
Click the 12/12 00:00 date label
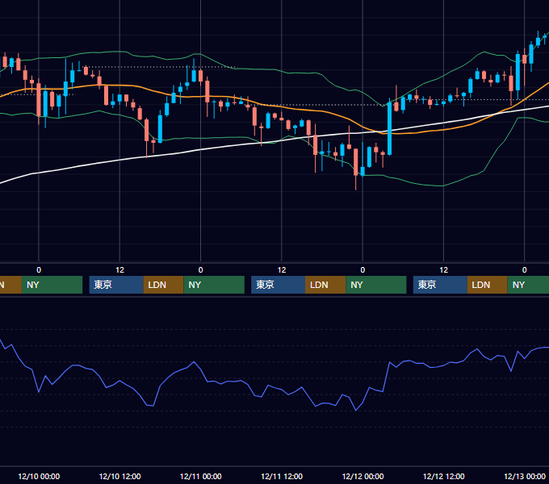click(x=363, y=476)
